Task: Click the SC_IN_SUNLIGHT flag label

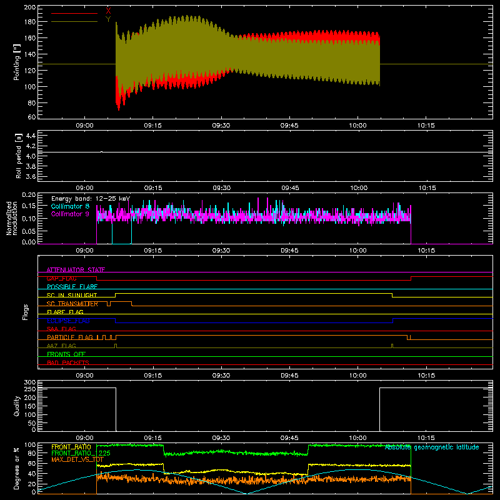Action: (x=72, y=295)
